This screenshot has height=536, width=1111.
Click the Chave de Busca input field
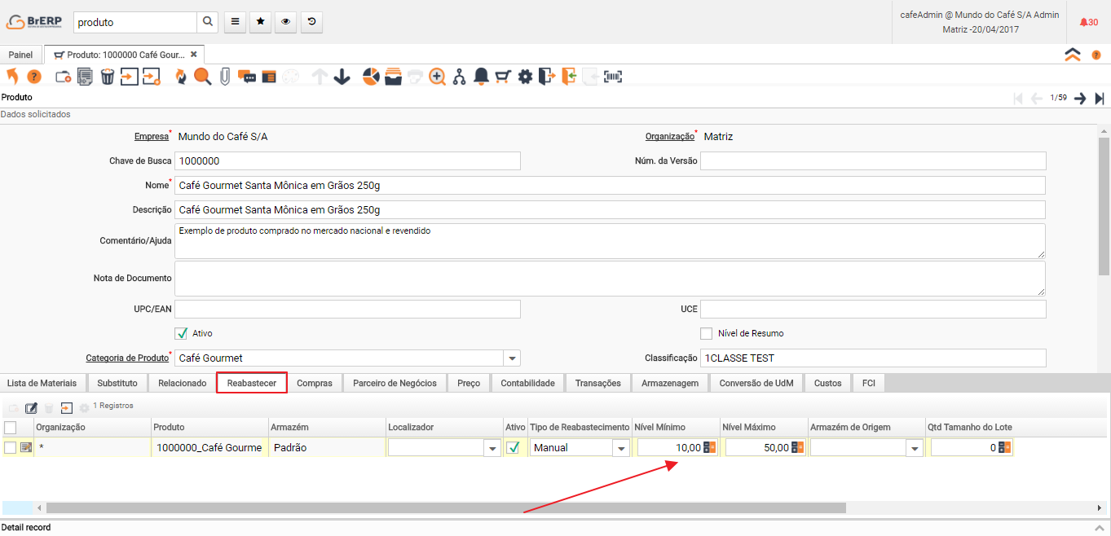(347, 160)
